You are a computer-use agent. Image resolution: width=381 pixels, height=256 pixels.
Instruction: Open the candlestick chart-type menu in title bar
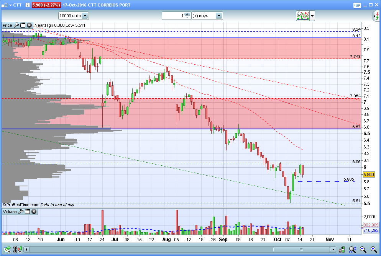pos(7,5)
